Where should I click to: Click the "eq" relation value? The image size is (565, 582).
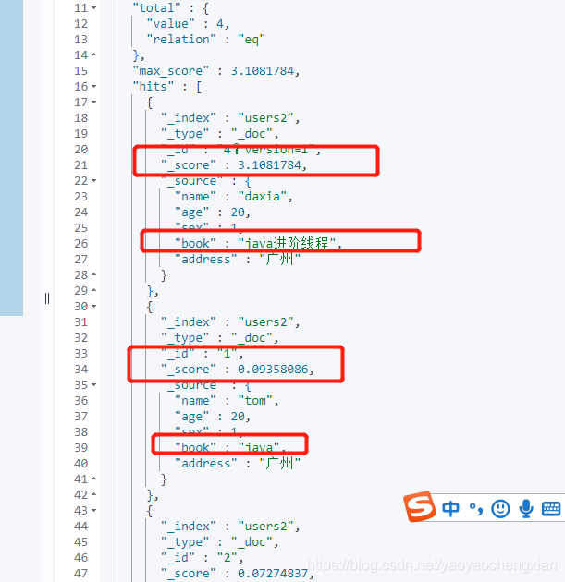252,40
